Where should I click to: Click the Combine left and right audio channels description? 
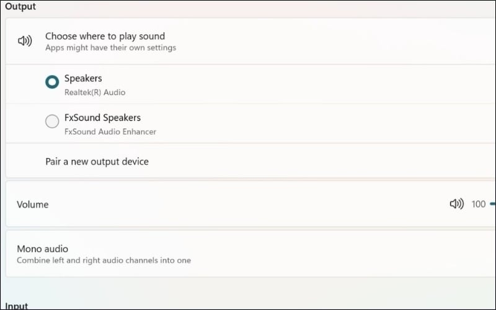104,260
